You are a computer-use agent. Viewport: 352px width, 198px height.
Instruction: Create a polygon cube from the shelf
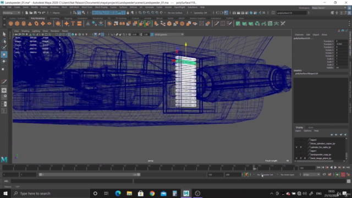click(x=17, y=24)
